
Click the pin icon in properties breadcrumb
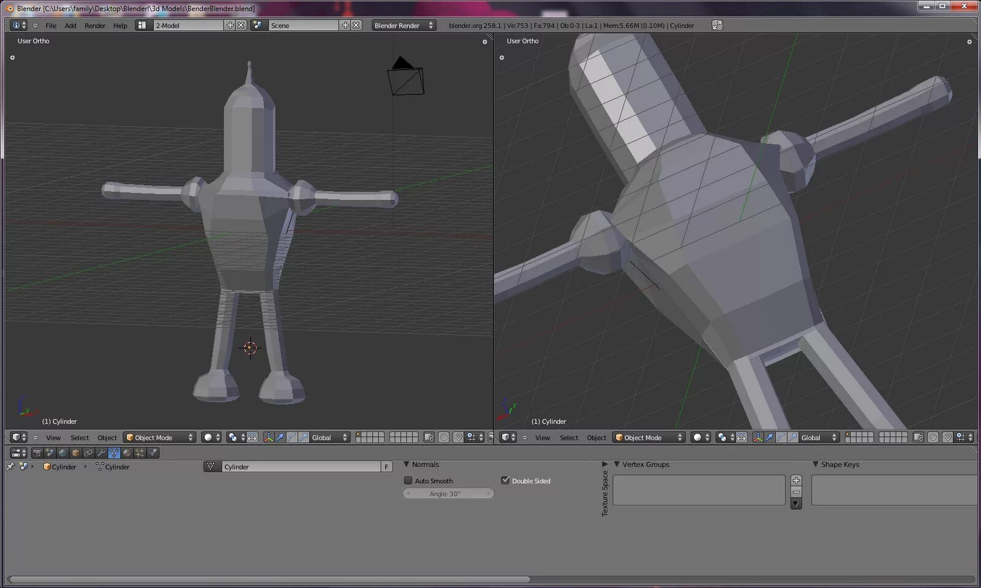(x=10, y=467)
